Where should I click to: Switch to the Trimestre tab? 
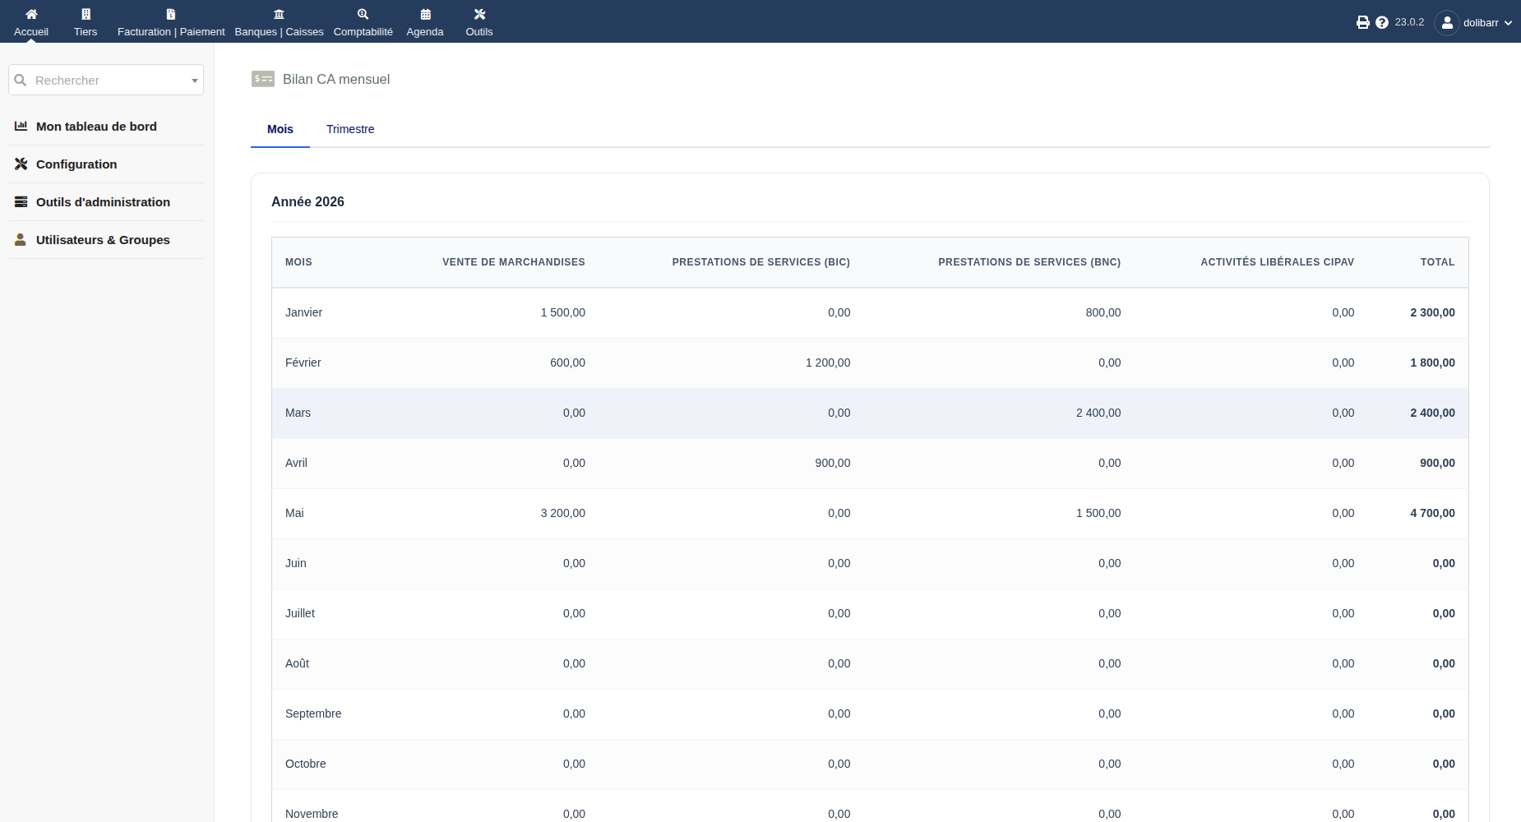(350, 129)
